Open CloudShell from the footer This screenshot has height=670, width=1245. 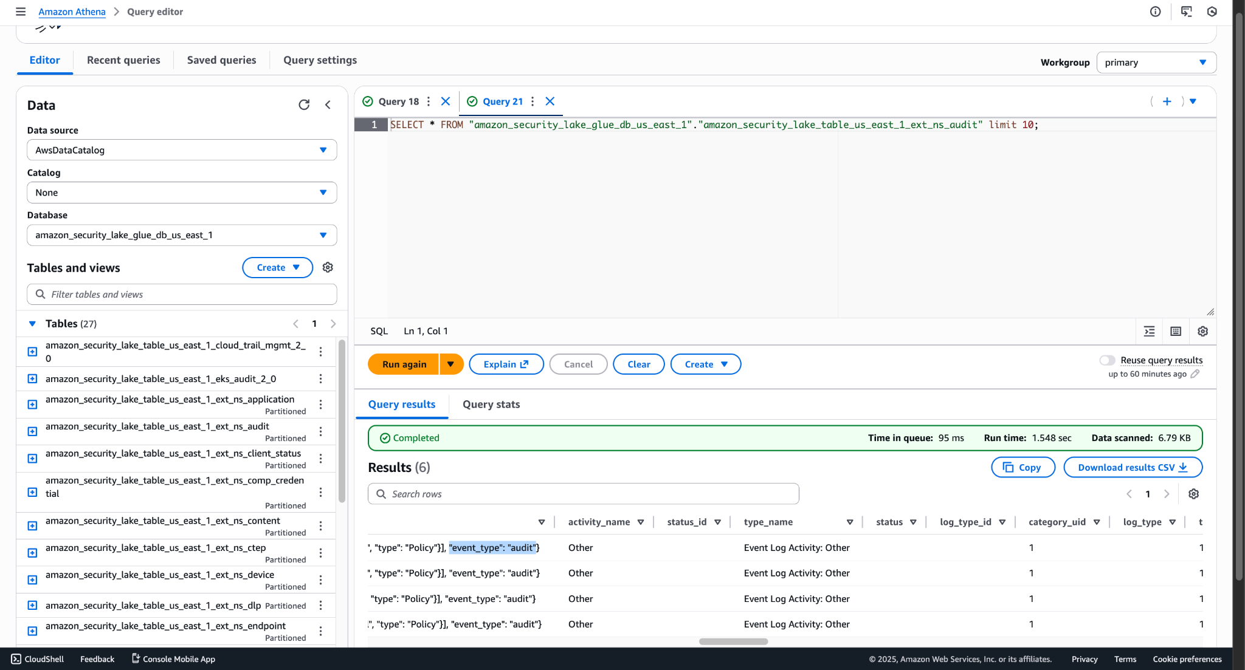point(38,659)
